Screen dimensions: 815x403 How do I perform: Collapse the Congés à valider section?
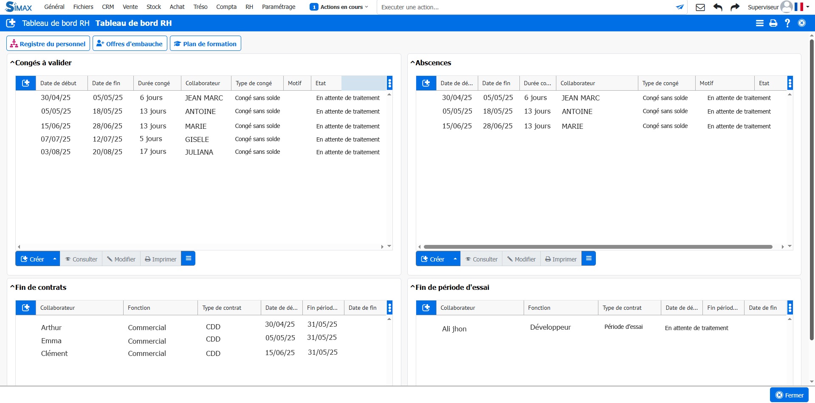[13, 63]
